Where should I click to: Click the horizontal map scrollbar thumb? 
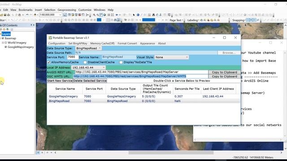(171, 153)
